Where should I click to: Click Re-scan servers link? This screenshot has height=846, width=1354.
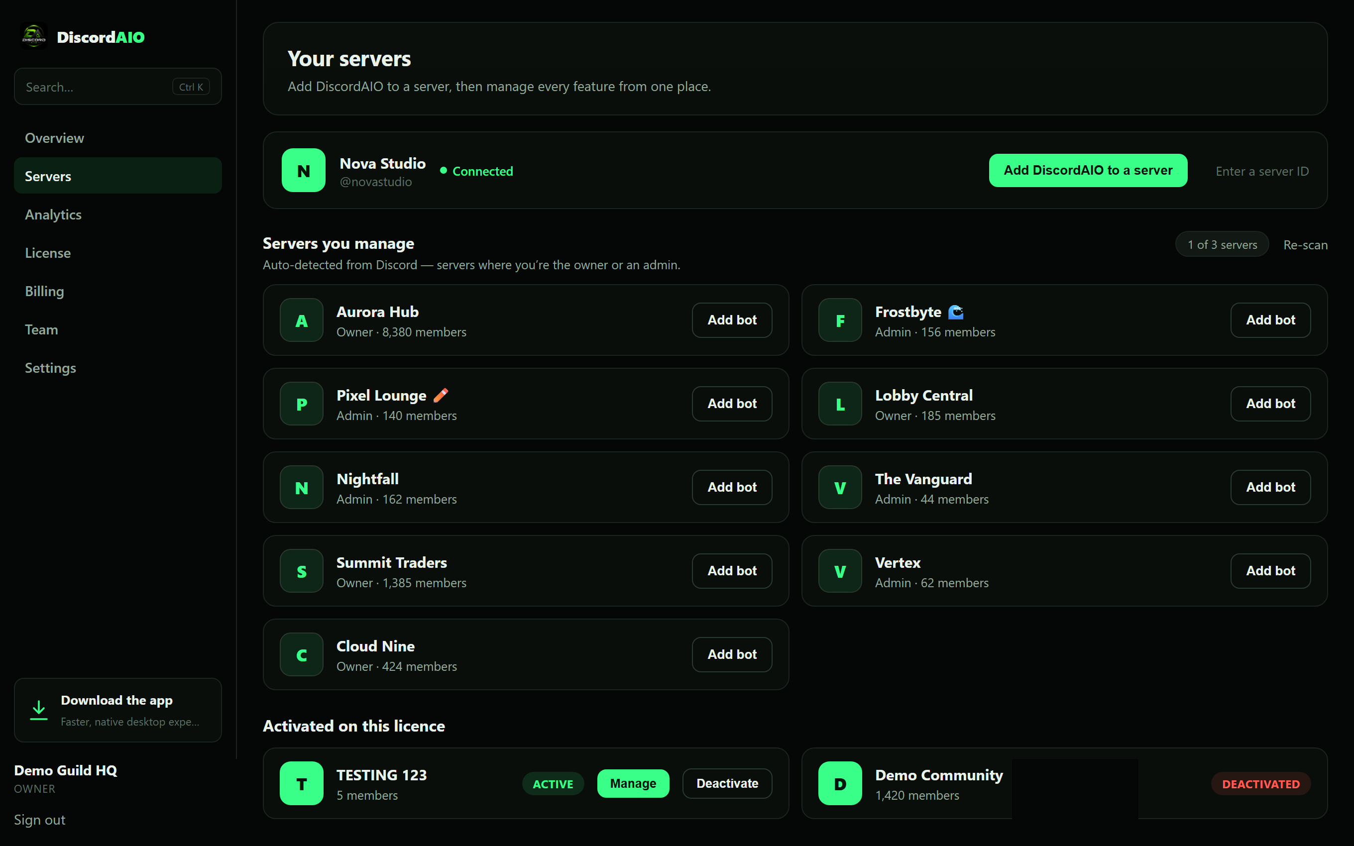coord(1305,244)
